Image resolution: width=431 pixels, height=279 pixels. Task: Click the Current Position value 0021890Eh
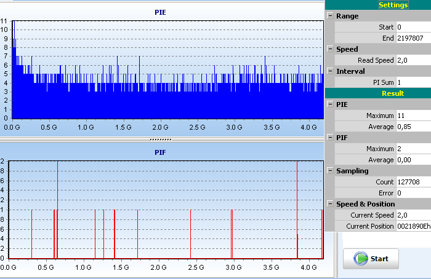(x=413, y=226)
